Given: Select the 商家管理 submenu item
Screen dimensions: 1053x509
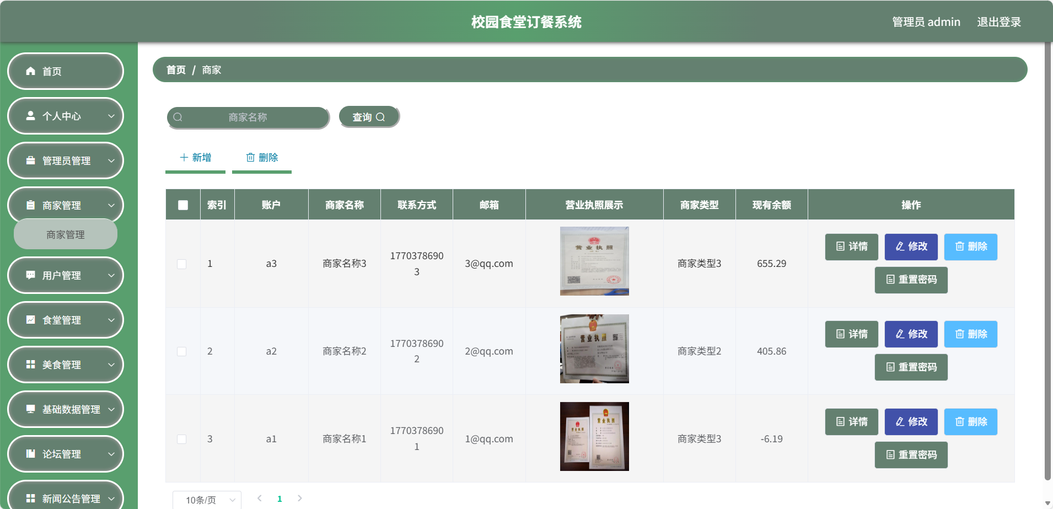Looking at the screenshot, I should point(66,234).
